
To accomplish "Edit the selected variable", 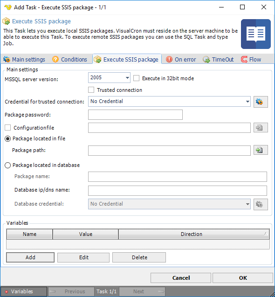I will [83, 257].
